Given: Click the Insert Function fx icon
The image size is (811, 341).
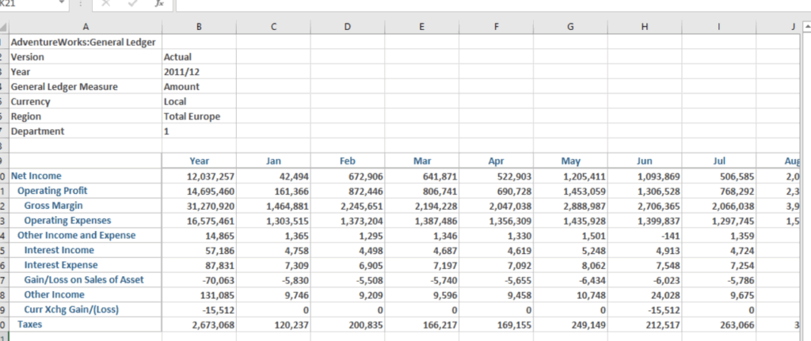Looking at the screenshot, I should click(x=158, y=4).
